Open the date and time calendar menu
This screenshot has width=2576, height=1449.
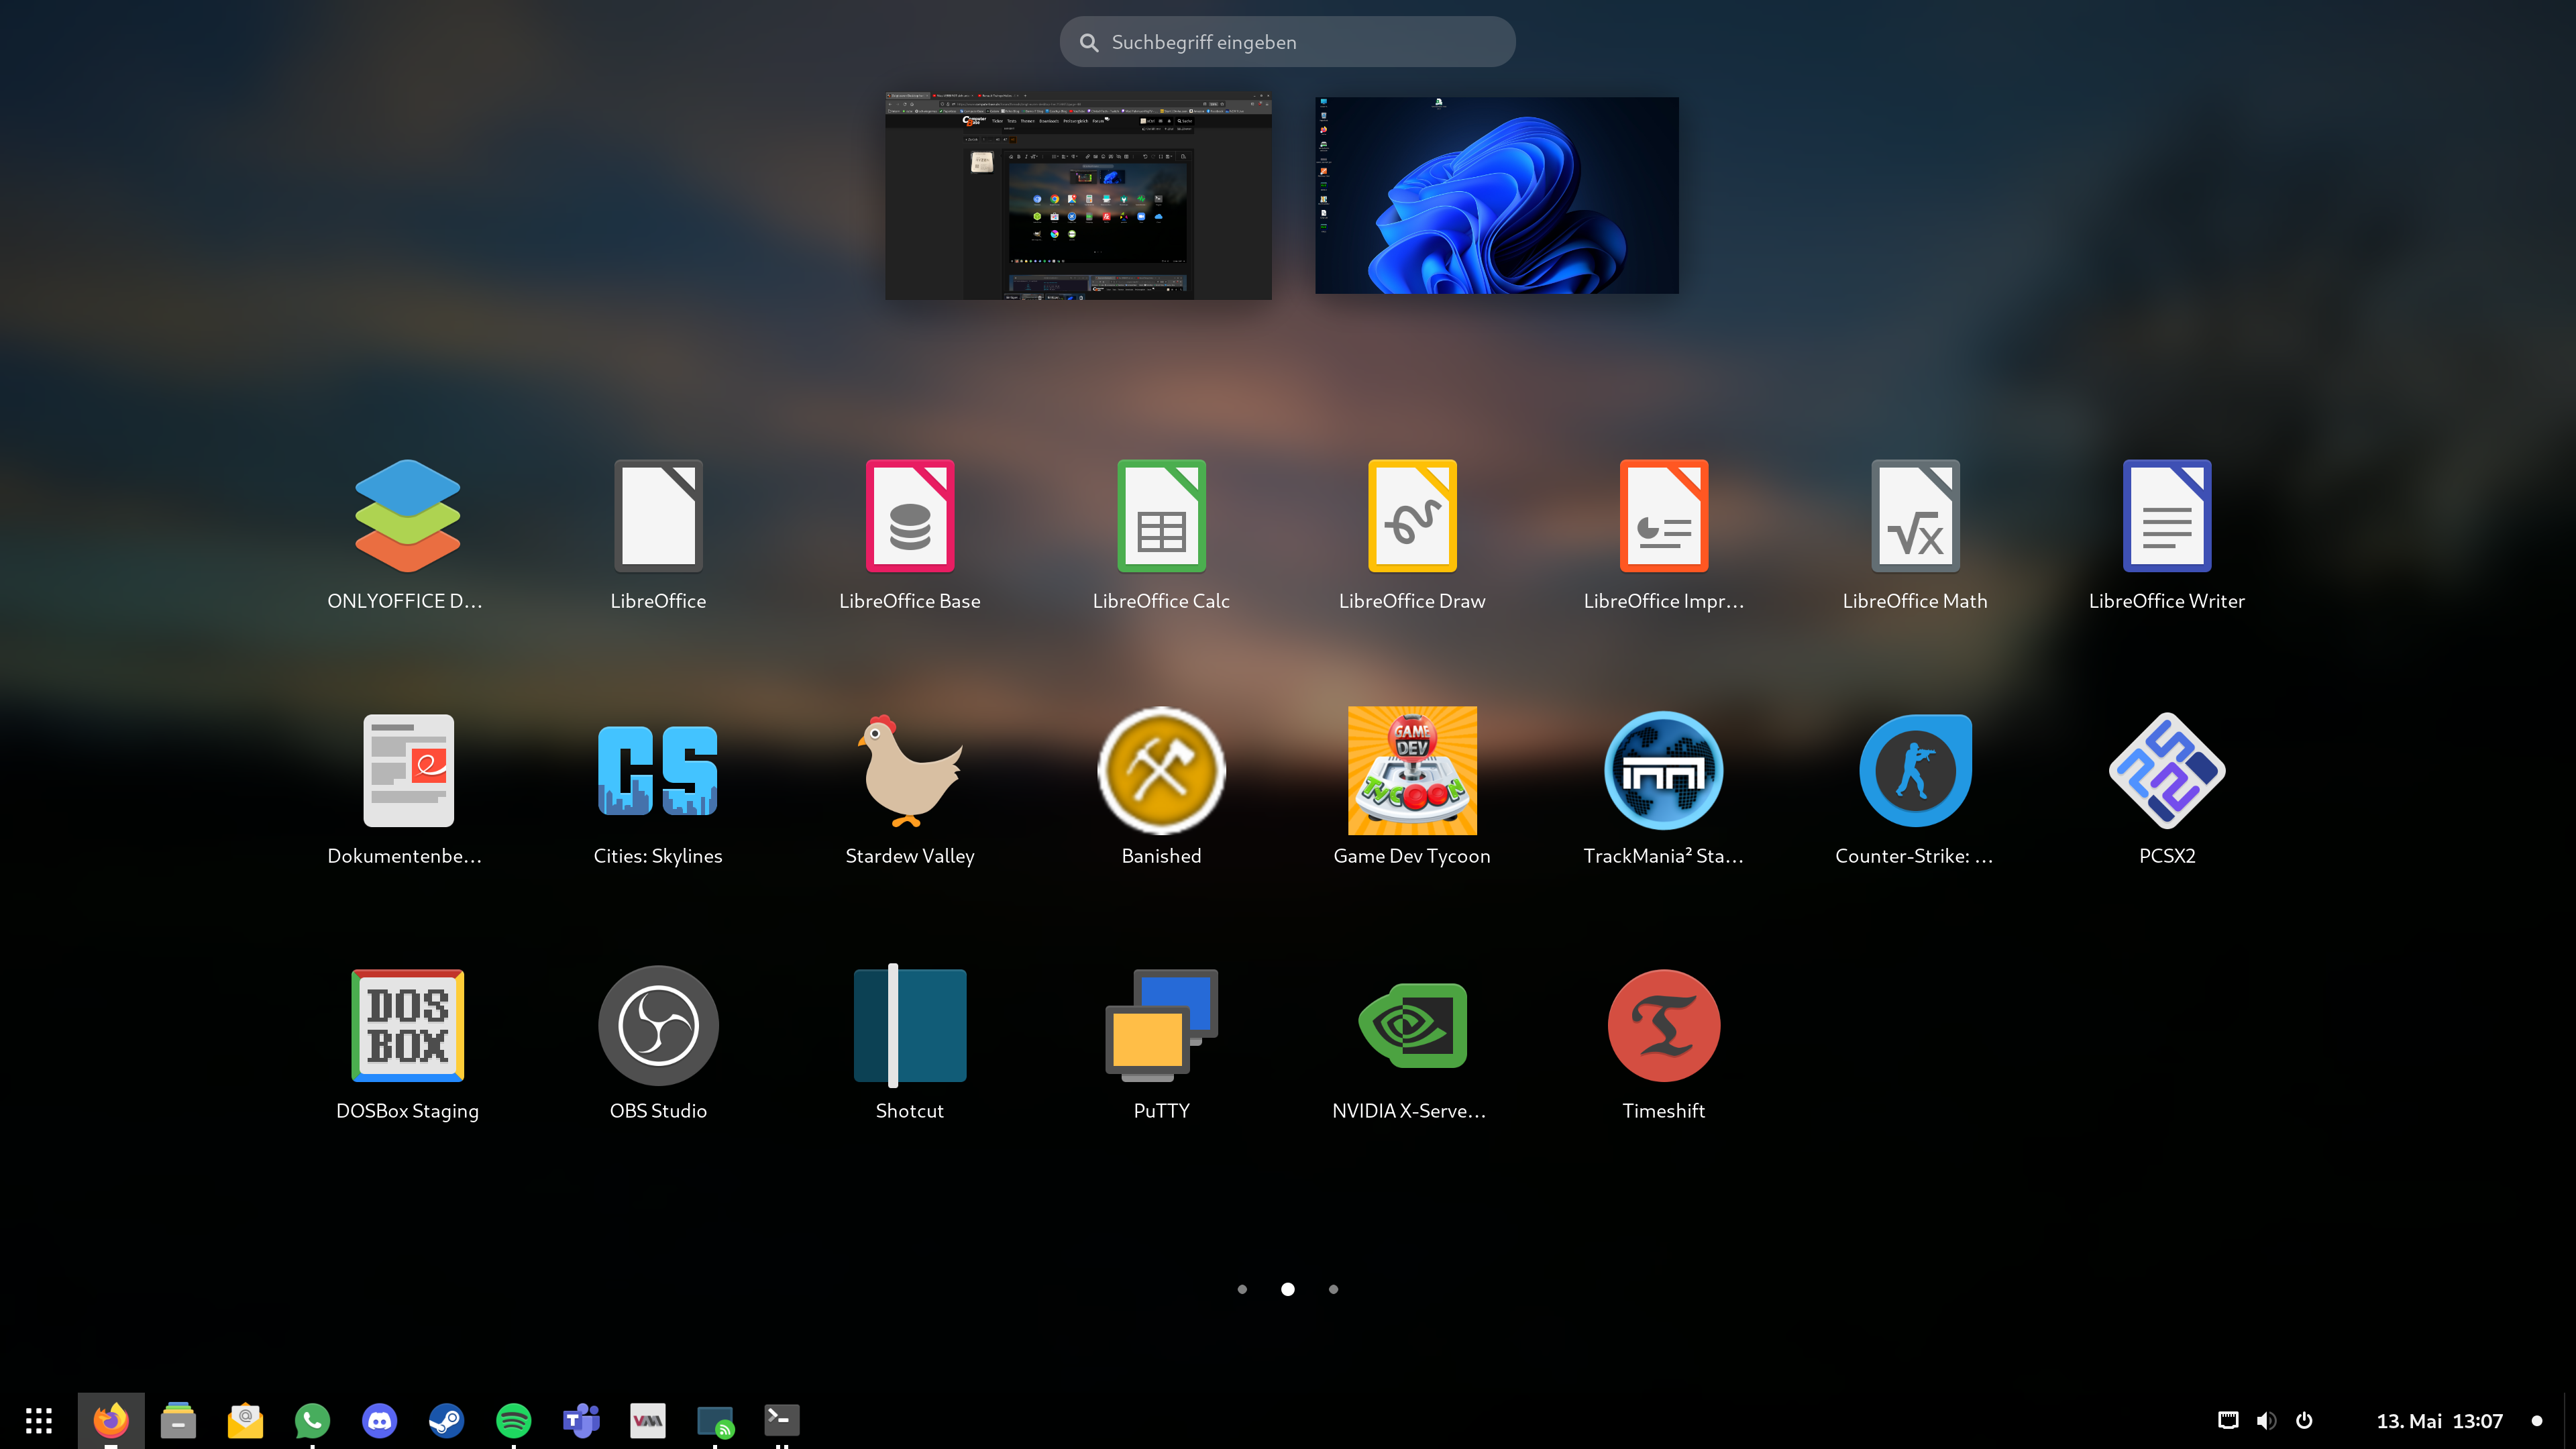coord(2439,1420)
